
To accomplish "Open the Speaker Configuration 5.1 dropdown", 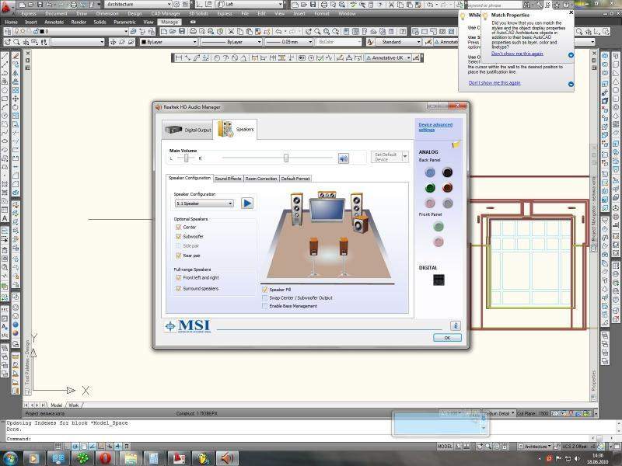I will point(204,203).
